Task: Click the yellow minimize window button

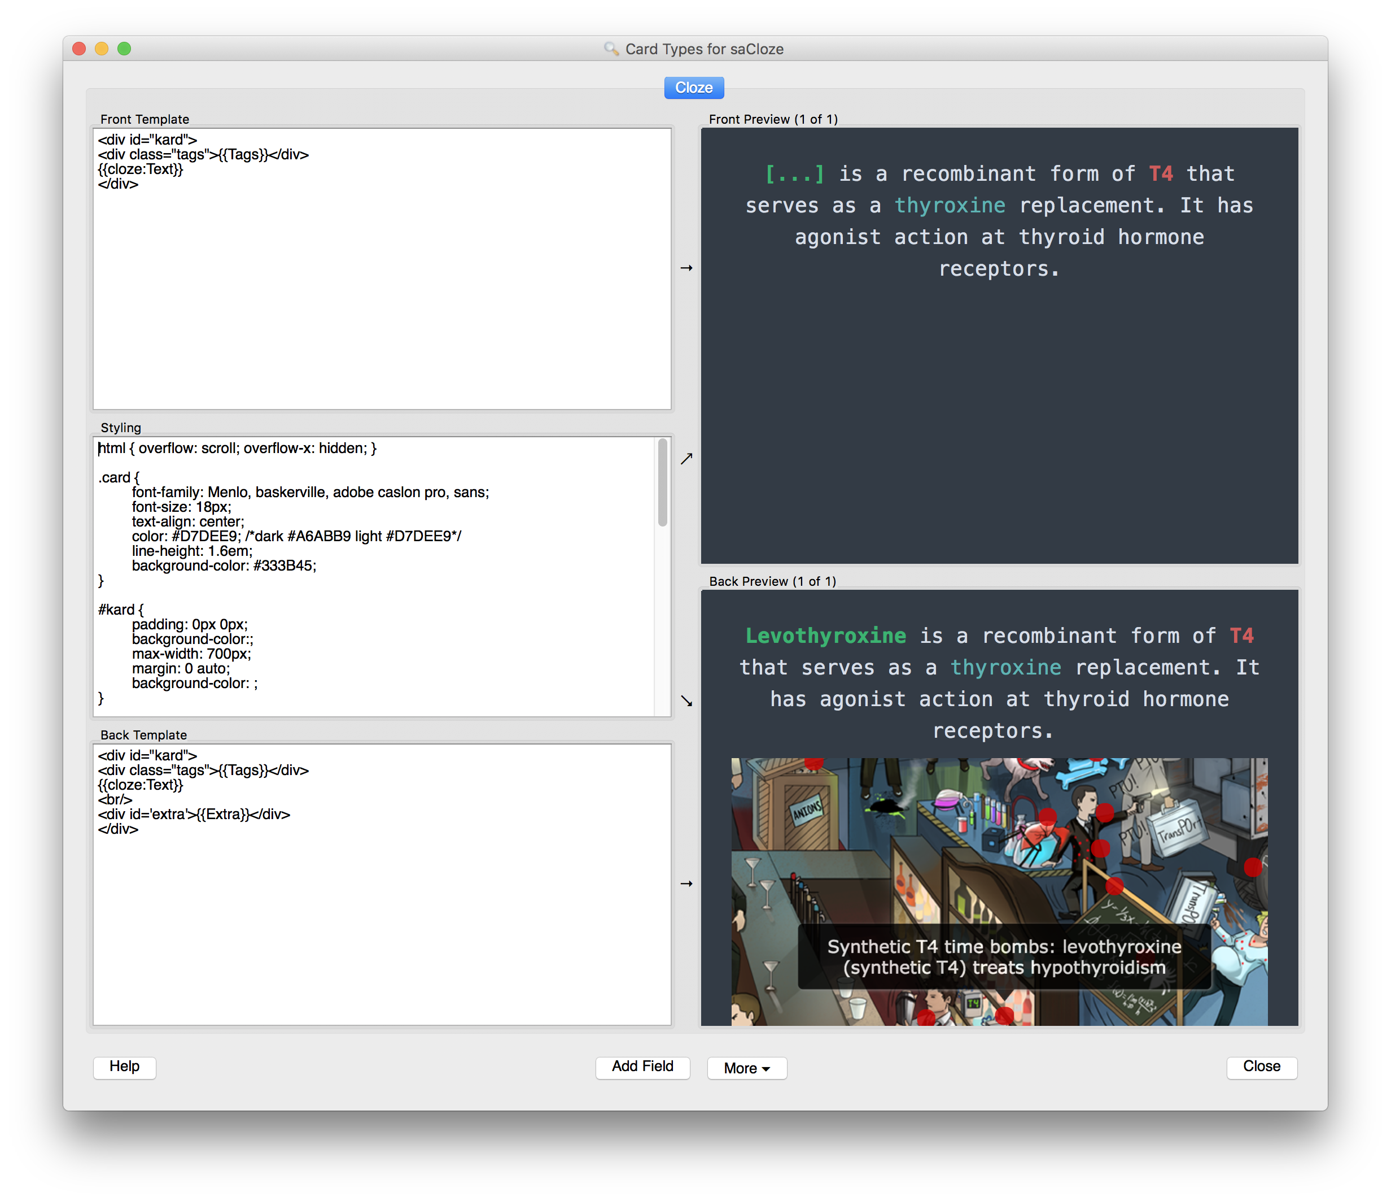Action: (102, 49)
